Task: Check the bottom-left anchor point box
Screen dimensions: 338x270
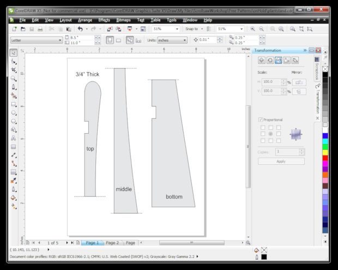Action: tap(263, 141)
